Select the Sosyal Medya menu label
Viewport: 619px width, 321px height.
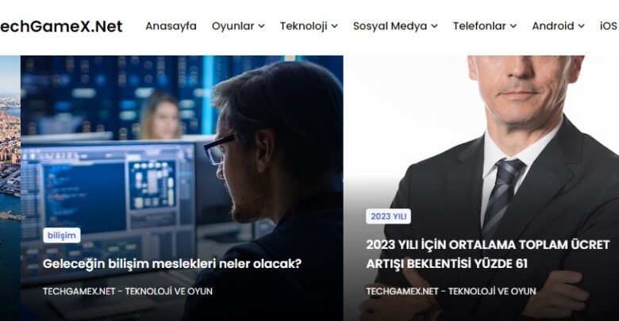[x=390, y=26]
